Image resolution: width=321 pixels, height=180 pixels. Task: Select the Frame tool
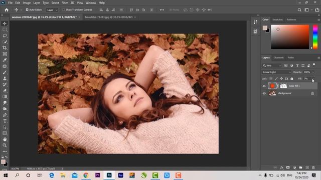[5, 54]
